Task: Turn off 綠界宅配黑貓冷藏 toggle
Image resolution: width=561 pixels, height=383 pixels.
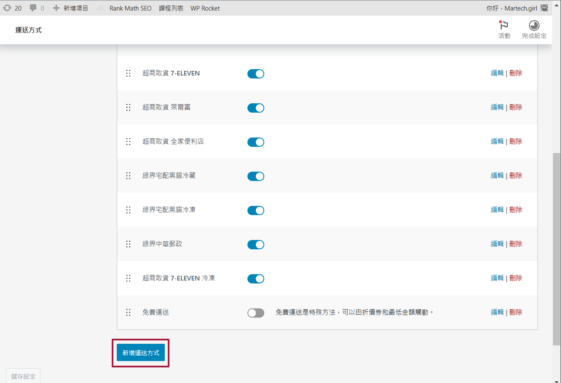Action: click(255, 176)
